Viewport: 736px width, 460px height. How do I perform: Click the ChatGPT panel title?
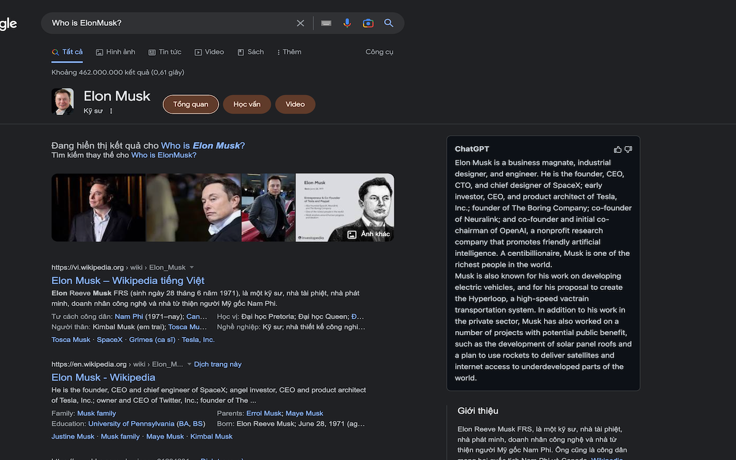click(x=472, y=149)
